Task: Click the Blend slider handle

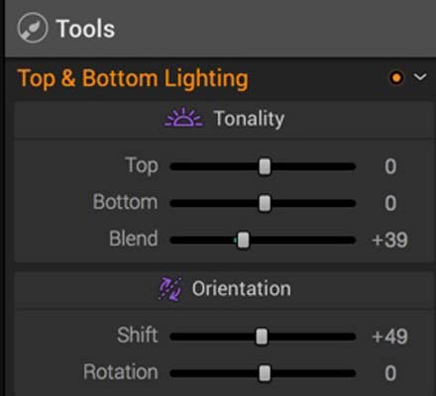Action: 243,240
